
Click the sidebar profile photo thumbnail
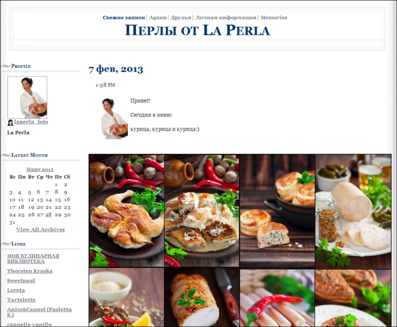click(27, 97)
